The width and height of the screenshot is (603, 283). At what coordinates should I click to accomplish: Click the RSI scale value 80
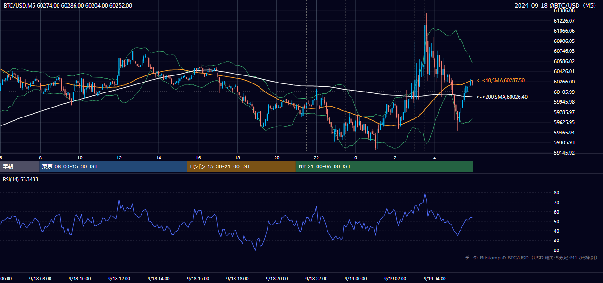[x=556, y=193]
